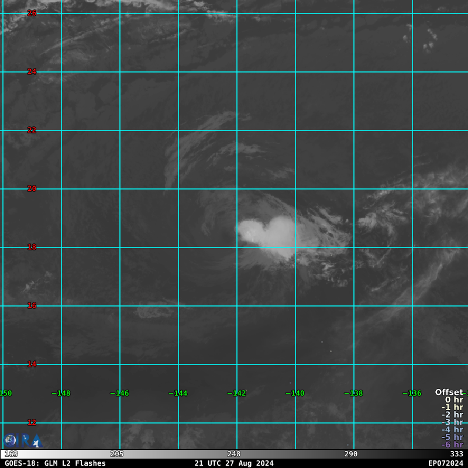Click the green longitude label -142

click(x=236, y=393)
